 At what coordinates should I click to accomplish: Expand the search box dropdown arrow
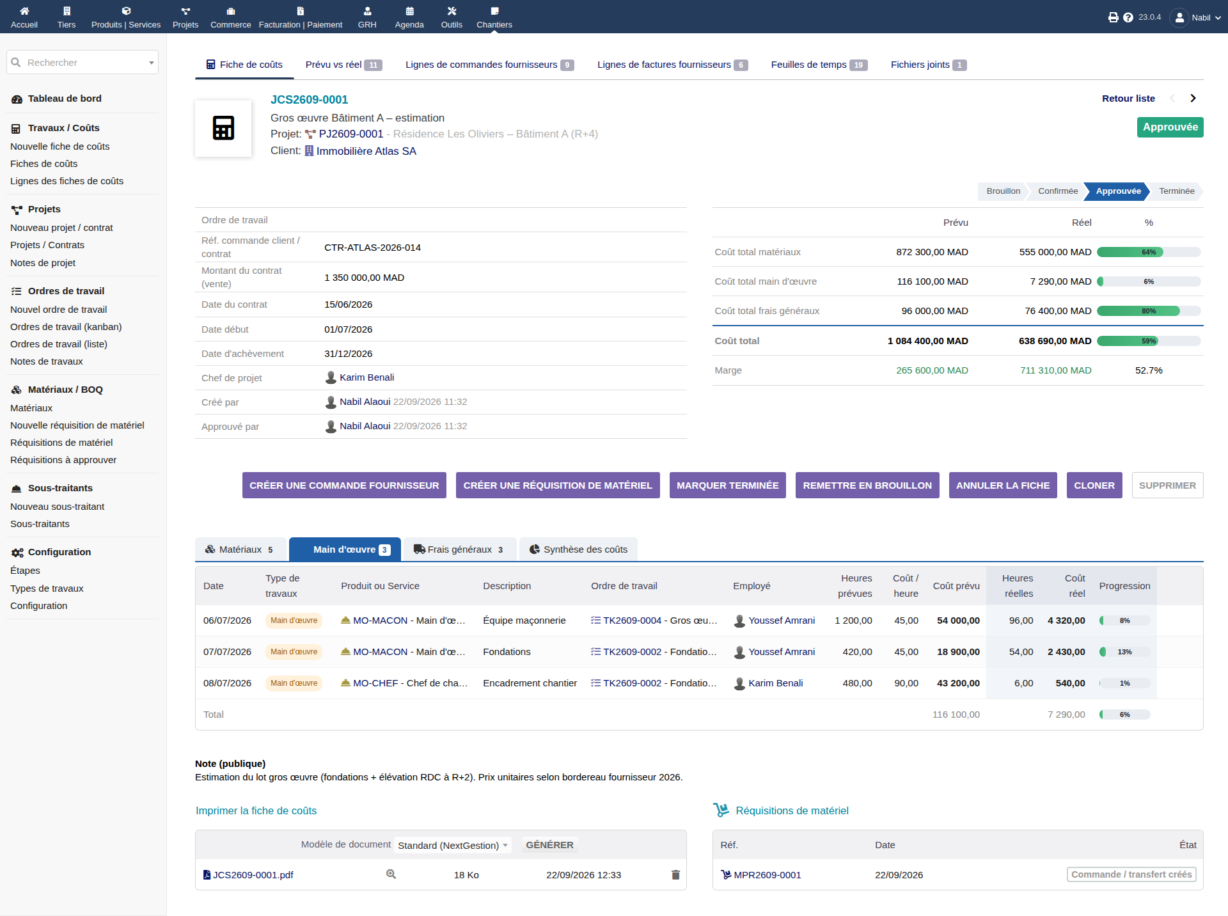(152, 63)
